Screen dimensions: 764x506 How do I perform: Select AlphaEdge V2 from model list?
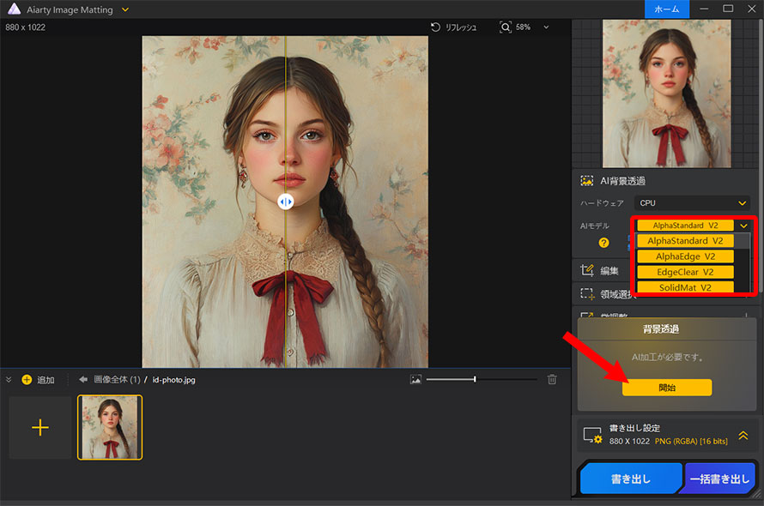pyautogui.click(x=685, y=256)
